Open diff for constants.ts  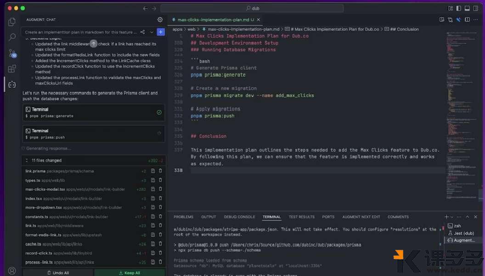pyautogui.click(x=153, y=216)
